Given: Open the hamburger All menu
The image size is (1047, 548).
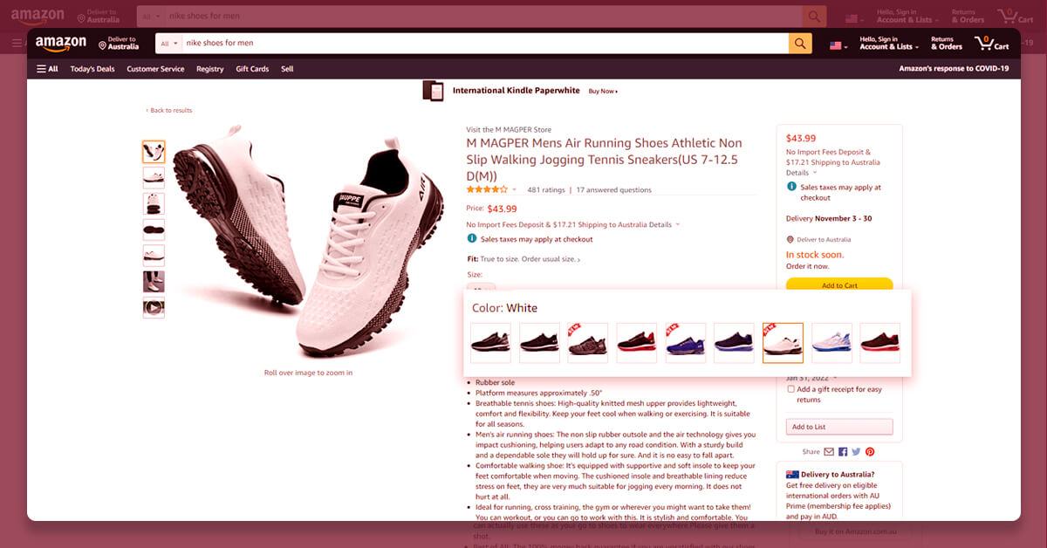Looking at the screenshot, I should click(47, 69).
